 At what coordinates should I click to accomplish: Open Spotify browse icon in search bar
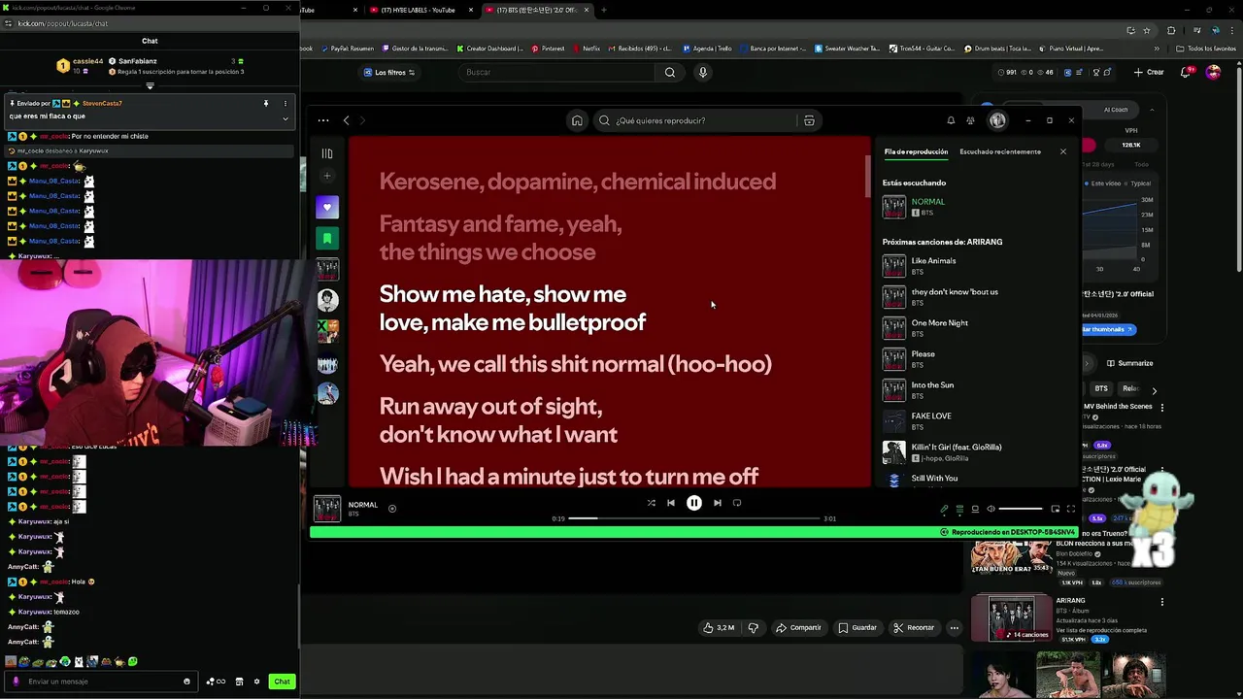[x=809, y=120]
